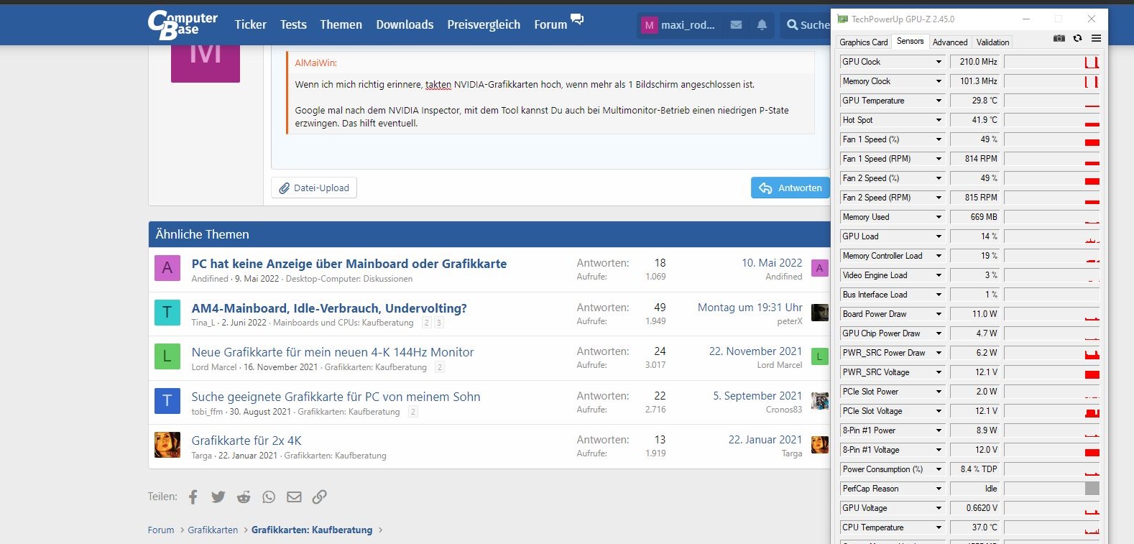Click Targa's avatar picture at left
Screen dimensions: 1134x544
[167, 445]
